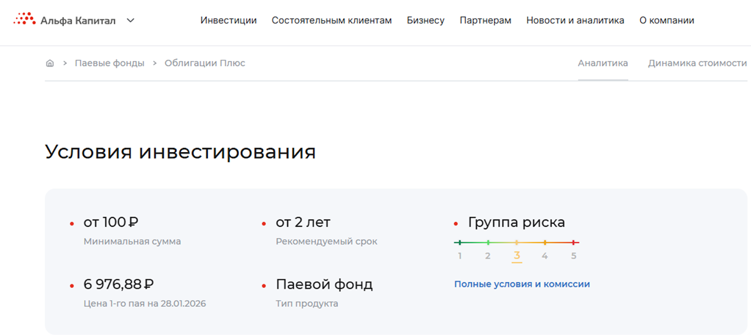Image resolution: width=751 pixels, height=335 pixels.
Task: Open Полные условия и комиссии link
Action: click(x=522, y=284)
